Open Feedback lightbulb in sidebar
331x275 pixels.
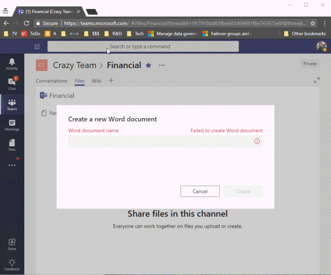12,265
